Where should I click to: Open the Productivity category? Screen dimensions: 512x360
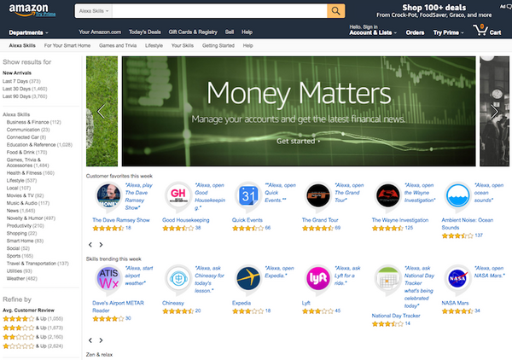pos(25,225)
